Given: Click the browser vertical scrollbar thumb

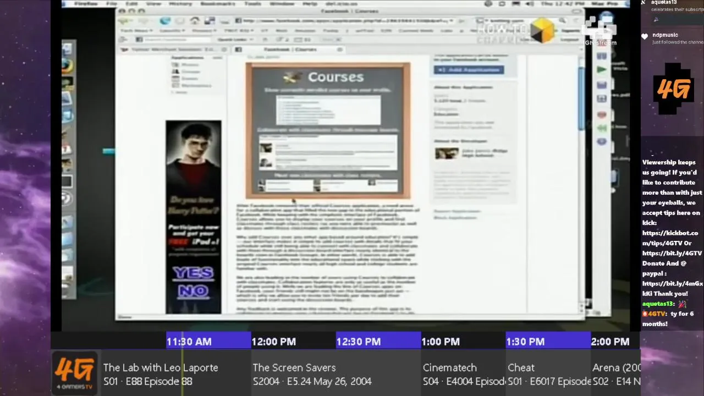Looking at the screenshot, I should [581, 99].
